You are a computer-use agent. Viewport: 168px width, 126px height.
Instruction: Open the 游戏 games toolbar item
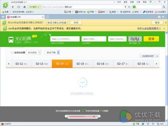(x=135, y=12)
